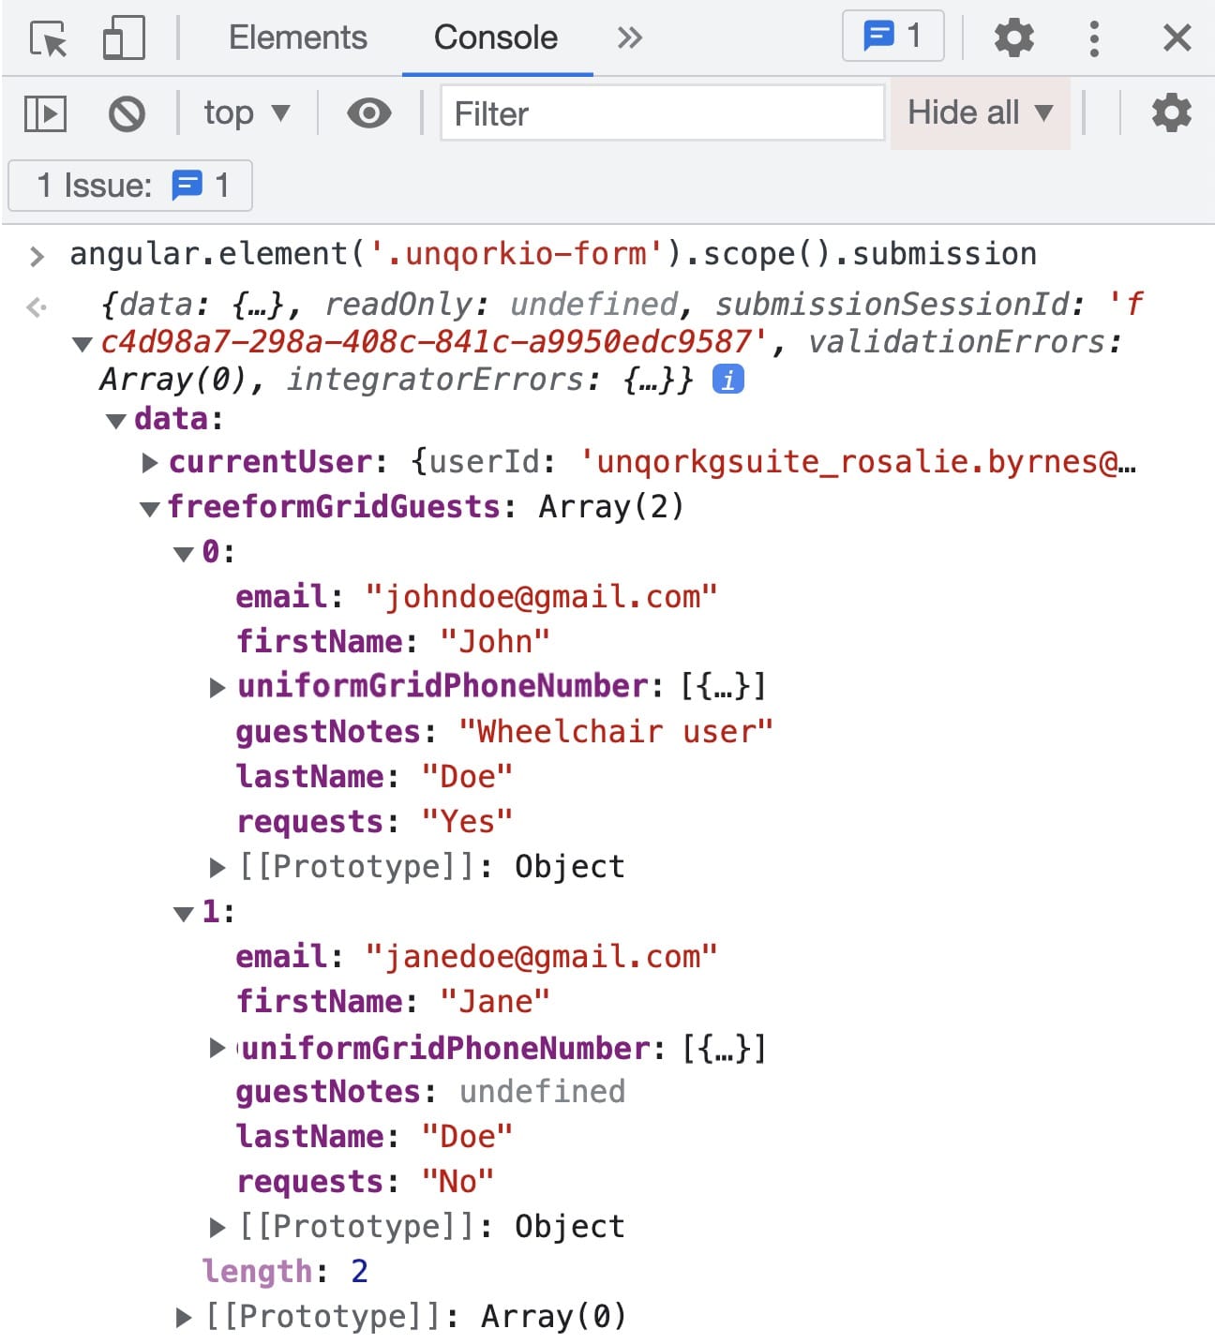This screenshot has height=1344, width=1215.
Task: Expand the Prototype Array(0) entry
Action: click(x=184, y=1318)
